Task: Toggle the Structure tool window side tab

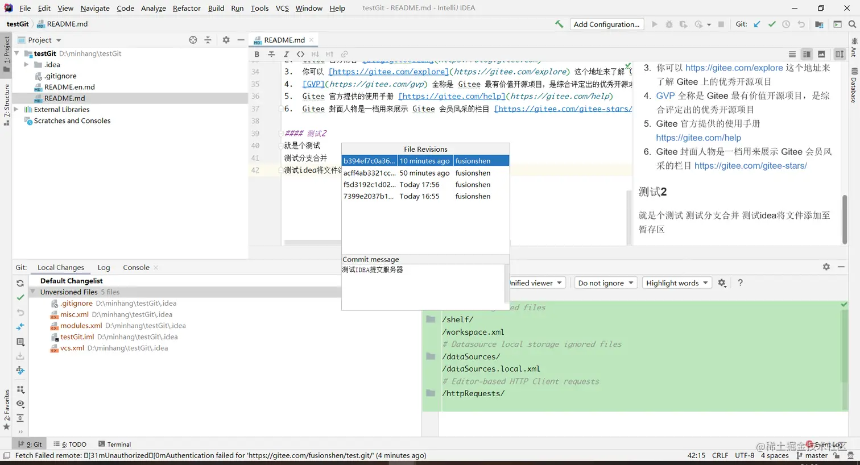Action: [6, 105]
